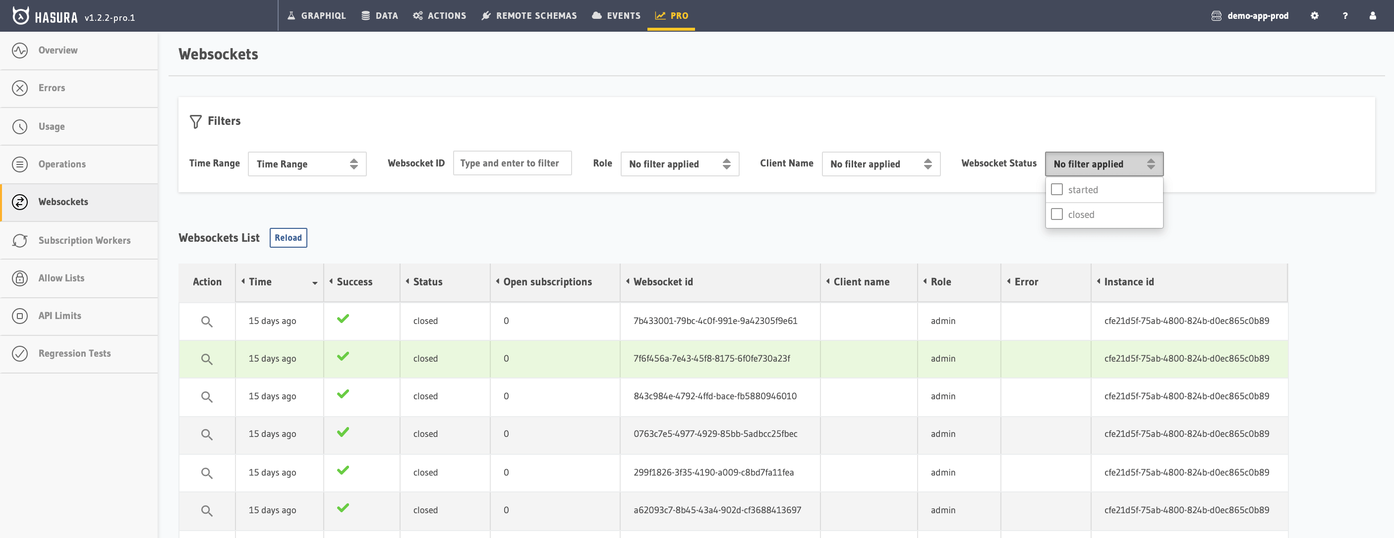Check the closed status checkbox
This screenshot has height=538, width=1394.
click(1057, 214)
